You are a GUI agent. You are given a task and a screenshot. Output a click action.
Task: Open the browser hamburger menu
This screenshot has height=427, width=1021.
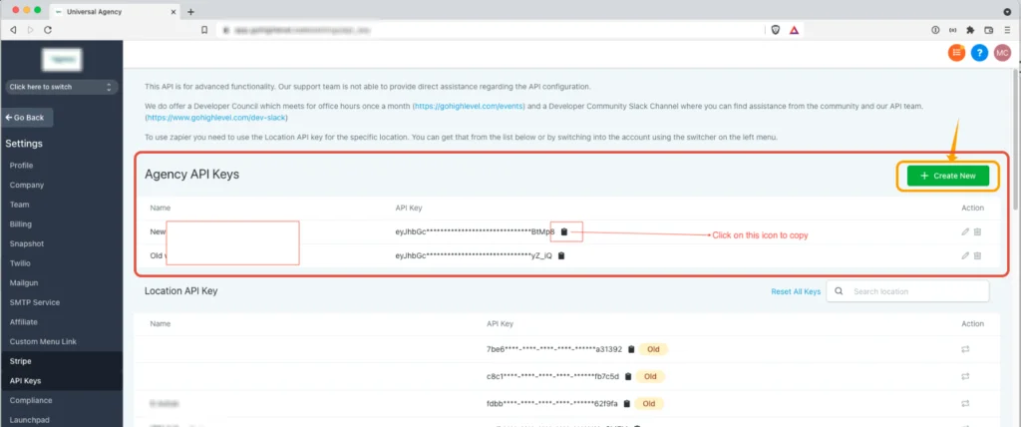(1007, 30)
